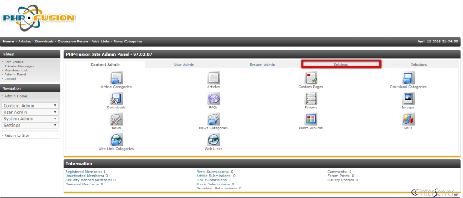
Task: Open the Web Link Categories icon
Action: tap(116, 140)
